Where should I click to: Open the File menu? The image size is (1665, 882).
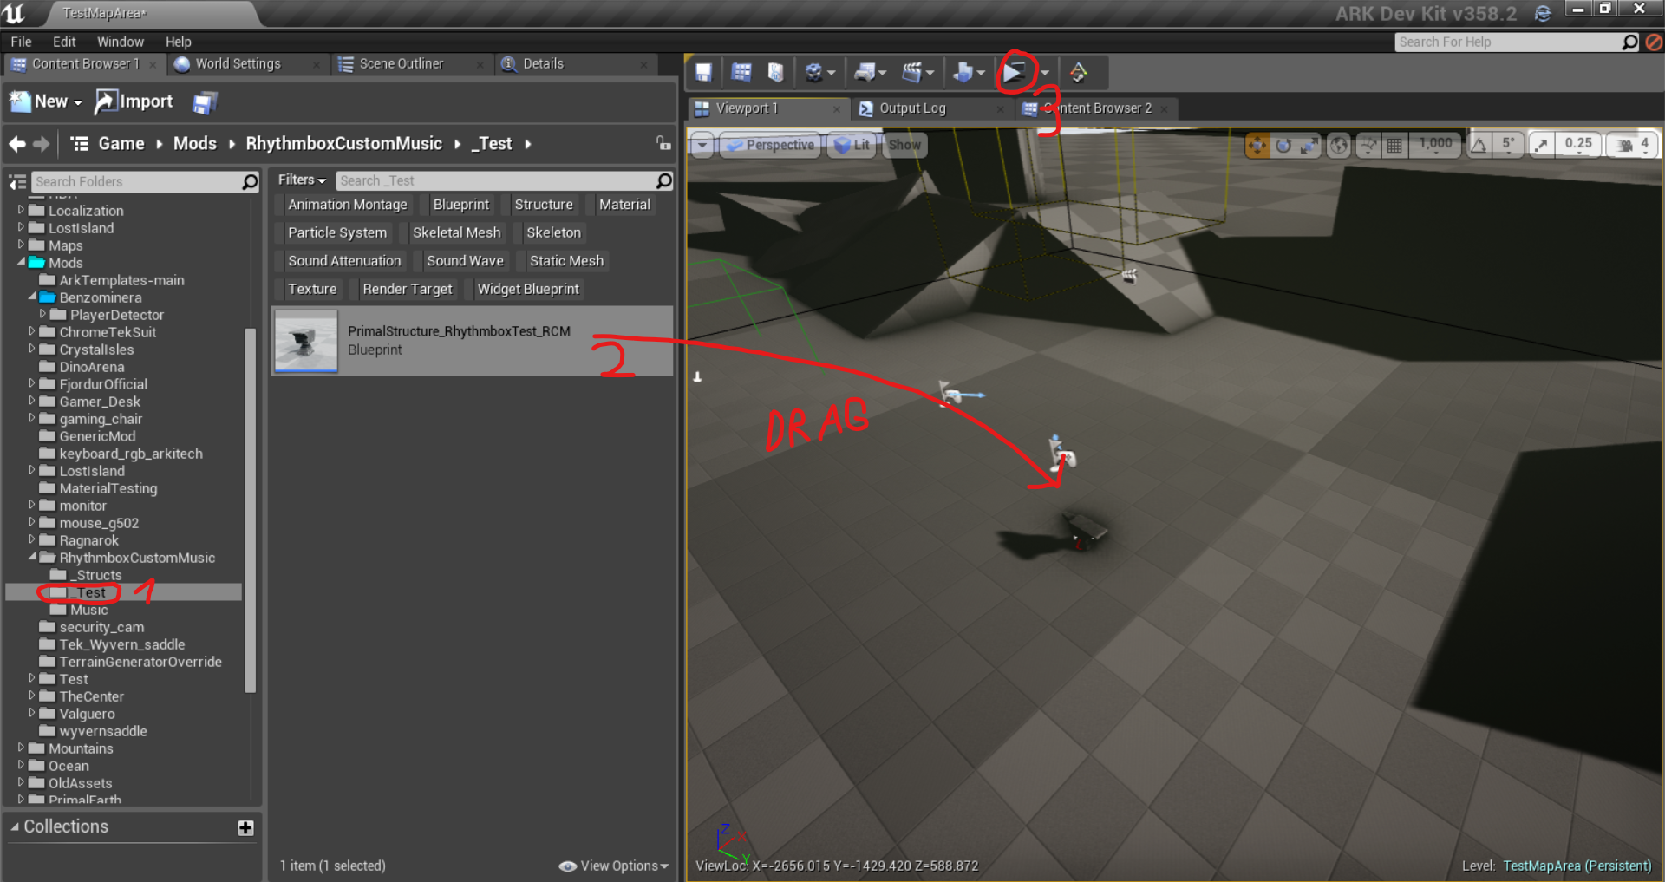21,42
